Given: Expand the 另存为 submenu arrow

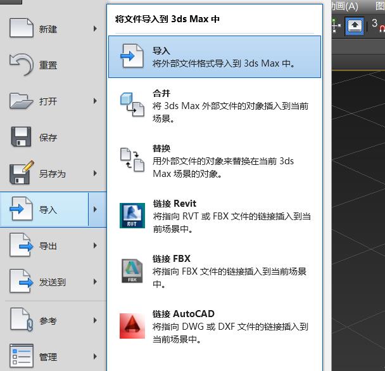Looking at the screenshot, I should pos(95,173).
